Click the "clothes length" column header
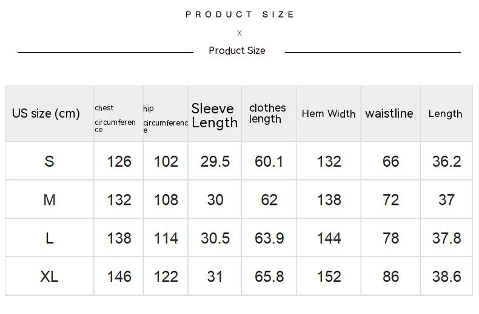This screenshot has height=314, width=479. point(267,113)
